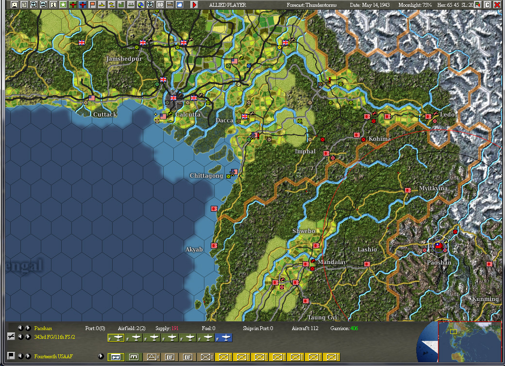Click the gray warship silhouette toolbar icon
The width and height of the screenshot is (505, 366).
(131, 4)
